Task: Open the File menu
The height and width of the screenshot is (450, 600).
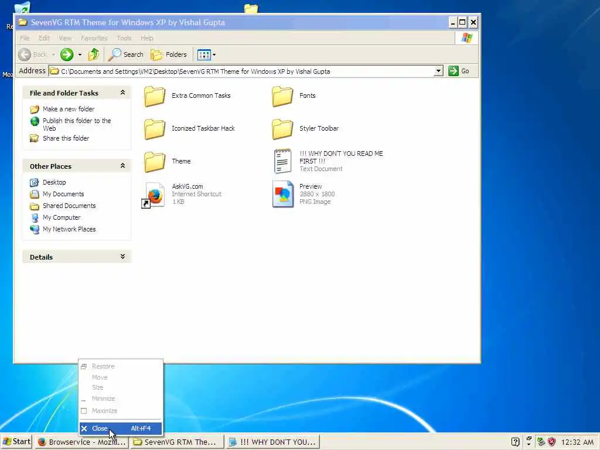Action: coord(25,38)
